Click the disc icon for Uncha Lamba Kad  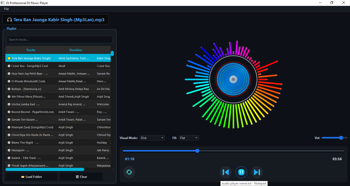pos(9,104)
